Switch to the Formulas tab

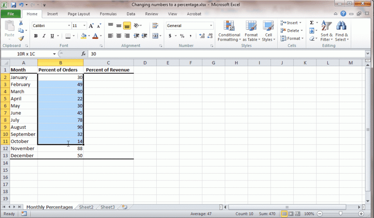coord(108,14)
